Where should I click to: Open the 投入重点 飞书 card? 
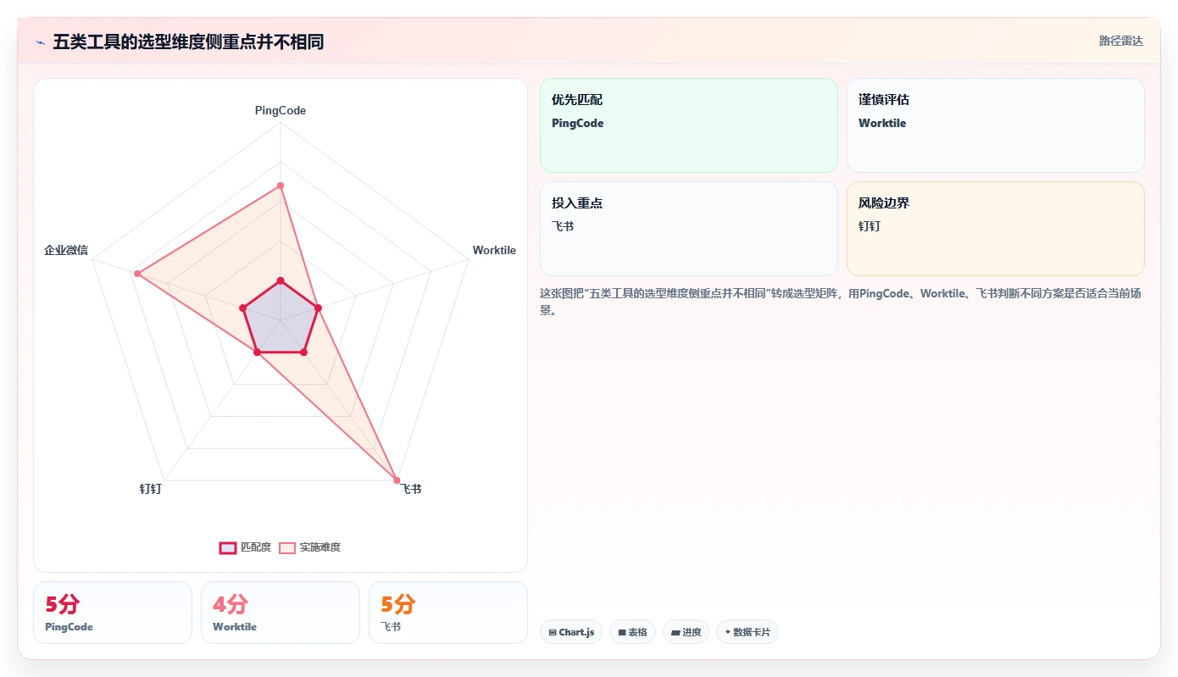tap(688, 229)
